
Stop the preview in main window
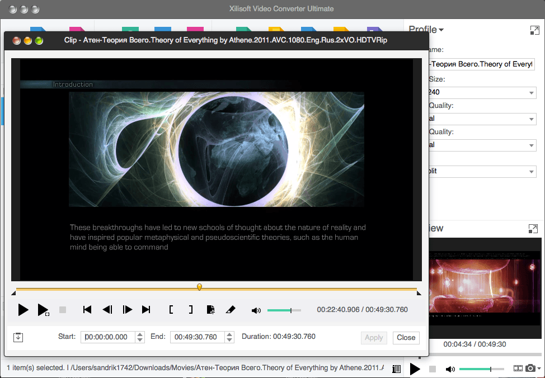click(433, 369)
